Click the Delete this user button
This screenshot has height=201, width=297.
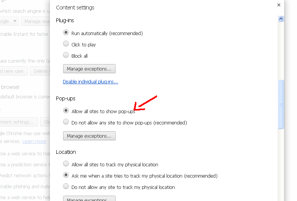(x=40, y=71)
